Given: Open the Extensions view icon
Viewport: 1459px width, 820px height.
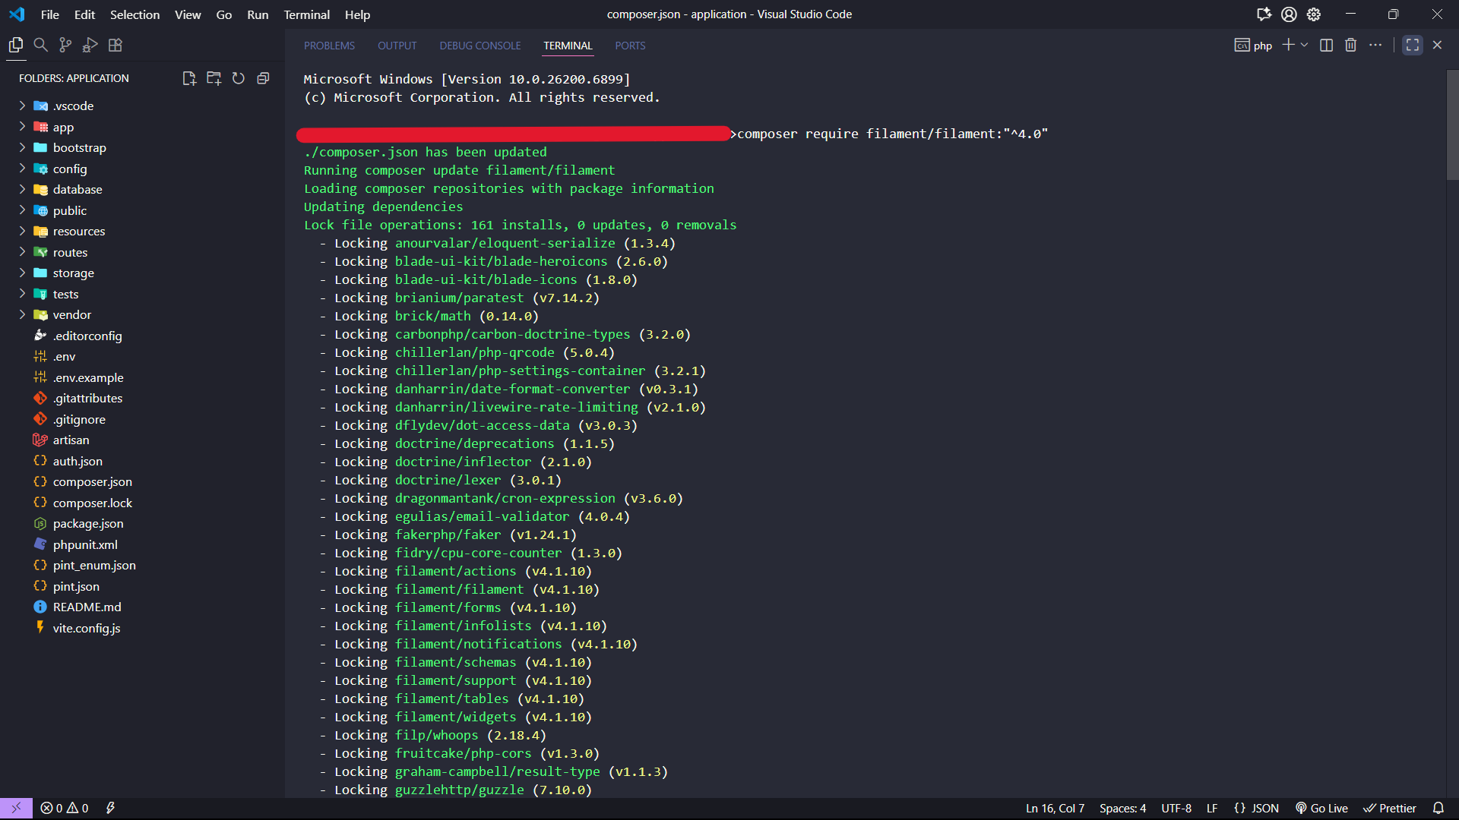Looking at the screenshot, I should point(116,45).
